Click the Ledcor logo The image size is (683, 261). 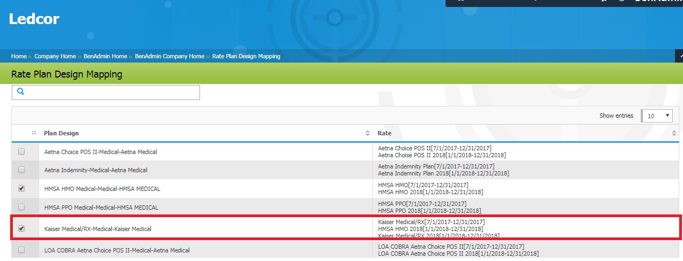(34, 19)
